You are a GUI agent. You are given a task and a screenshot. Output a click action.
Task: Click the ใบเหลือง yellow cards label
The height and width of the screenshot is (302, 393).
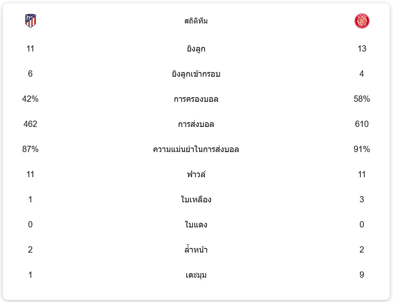[x=196, y=200]
